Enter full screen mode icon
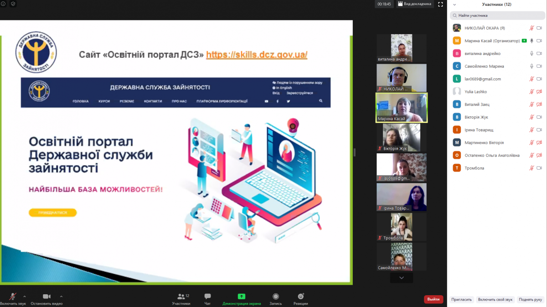The image size is (547, 307). [x=440, y=4]
